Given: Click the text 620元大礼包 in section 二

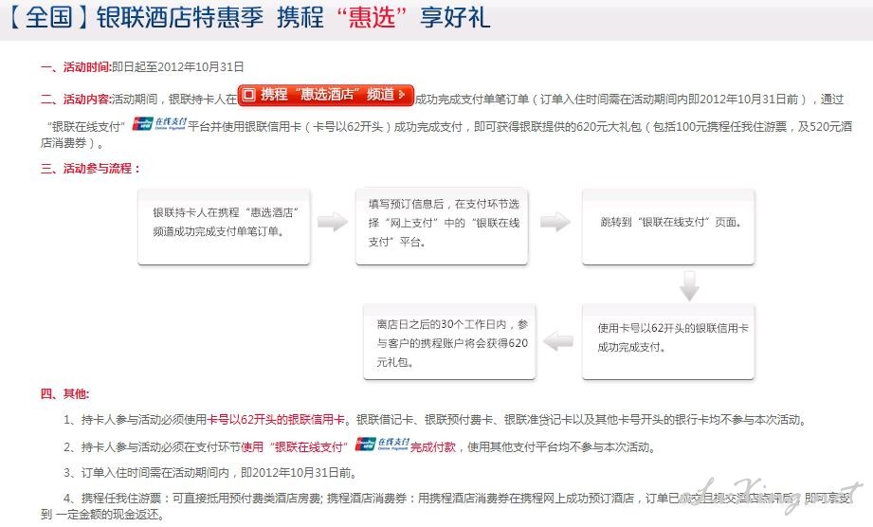Looking at the screenshot, I should tap(609, 127).
